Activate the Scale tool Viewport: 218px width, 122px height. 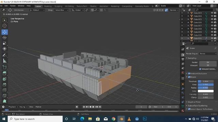point(4,43)
